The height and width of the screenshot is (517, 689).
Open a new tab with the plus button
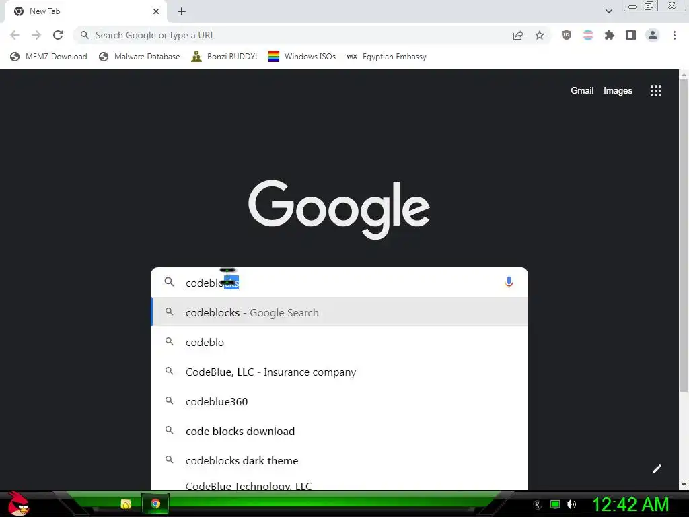(182, 11)
